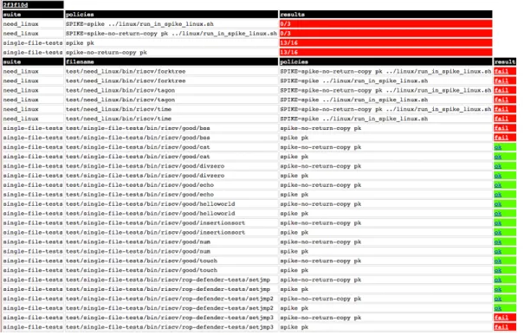Viewport: 524px width, 335px height.
Task: Open ok link for good/echo spike-no-return-copy pk
Action: click(x=498, y=184)
